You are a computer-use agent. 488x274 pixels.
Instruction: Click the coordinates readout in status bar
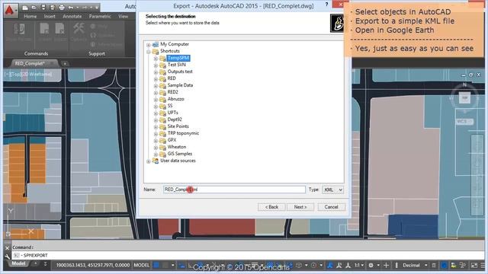pyautogui.click(x=93, y=266)
